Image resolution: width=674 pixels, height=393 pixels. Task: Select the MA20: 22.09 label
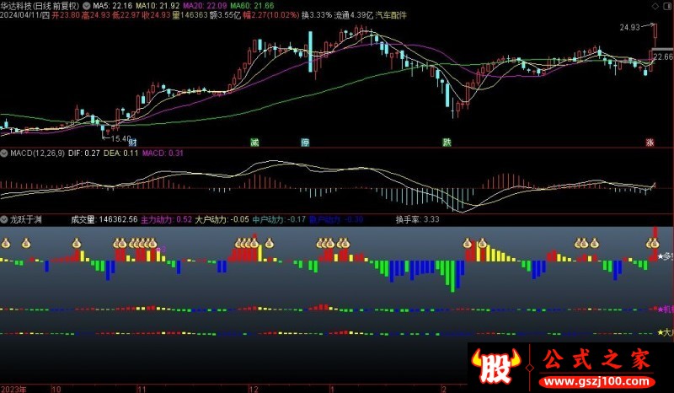pyautogui.click(x=205, y=6)
